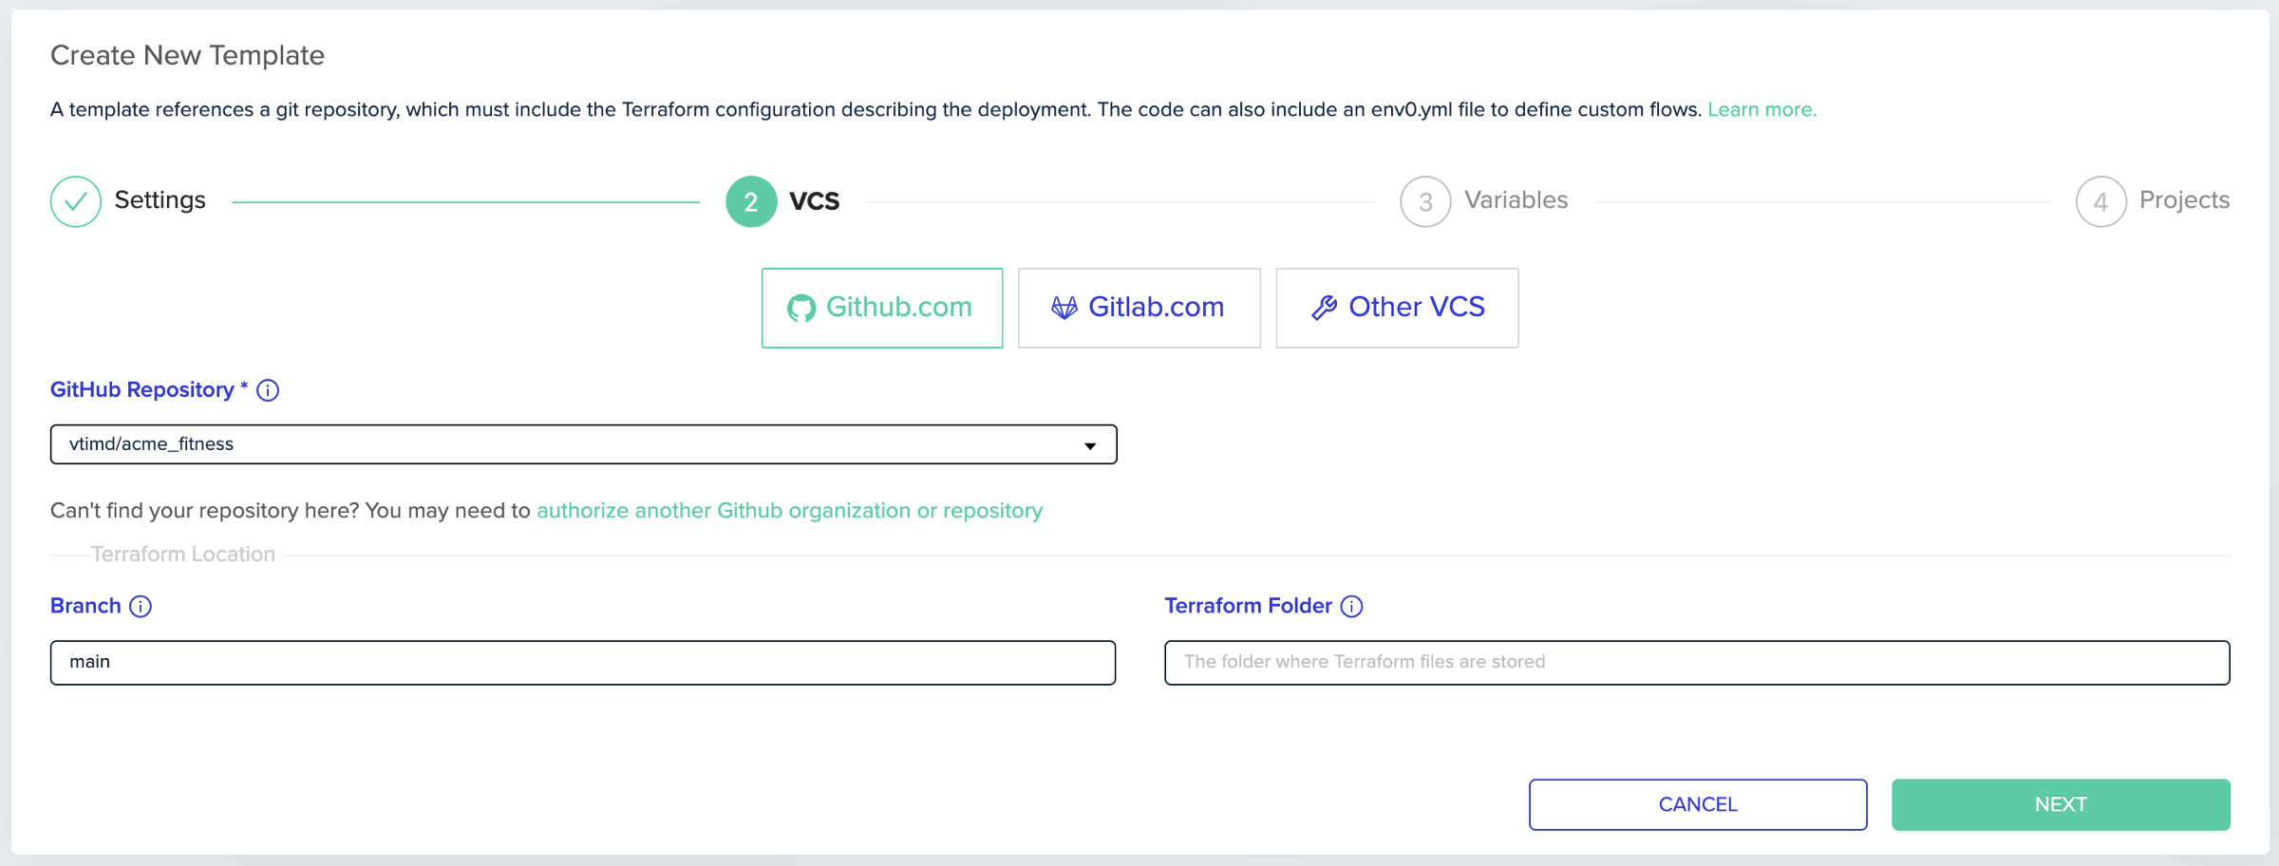Choose the Other VCS option
Image resolution: width=2279 pixels, height=866 pixels.
tap(1397, 308)
